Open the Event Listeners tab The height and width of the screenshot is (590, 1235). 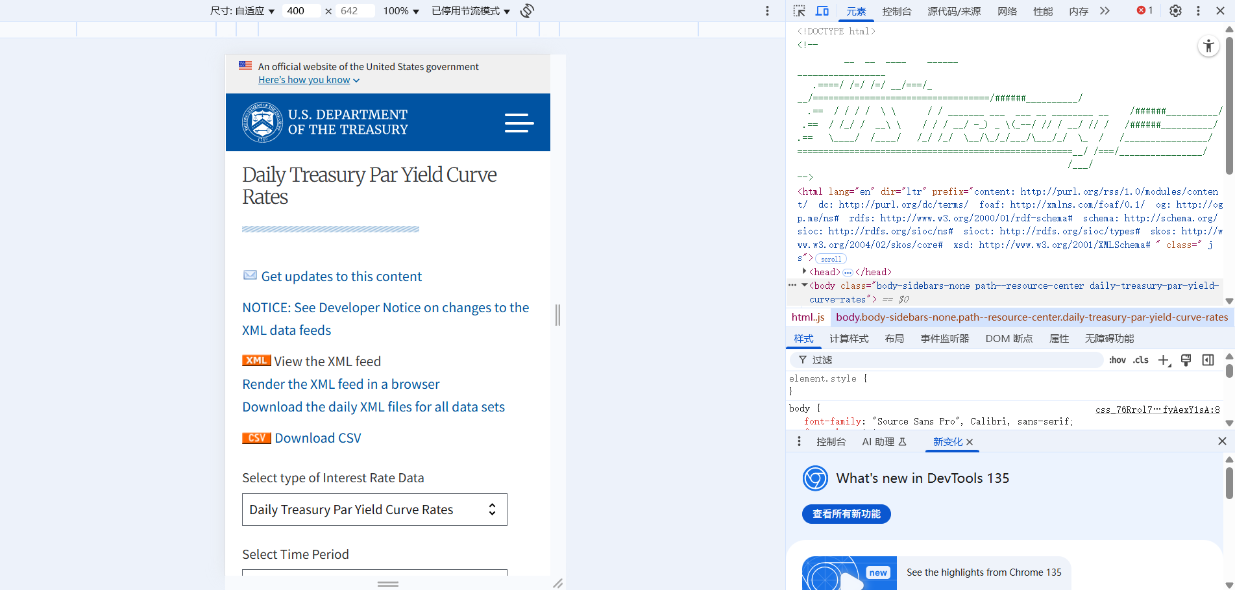coord(945,339)
